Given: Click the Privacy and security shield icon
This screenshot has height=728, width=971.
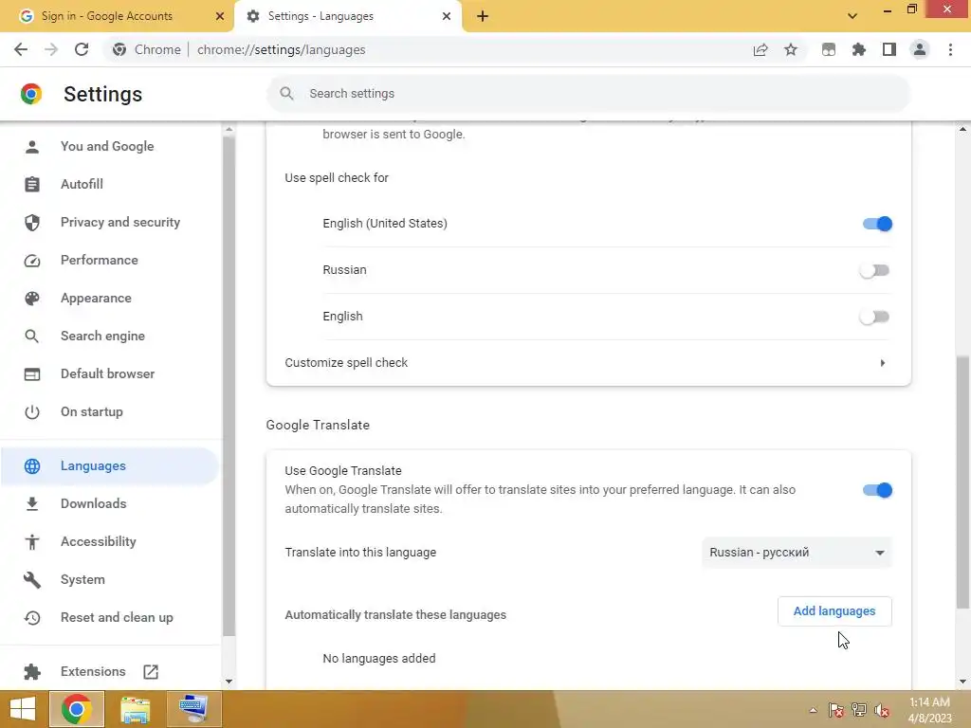Looking at the screenshot, I should [x=32, y=222].
